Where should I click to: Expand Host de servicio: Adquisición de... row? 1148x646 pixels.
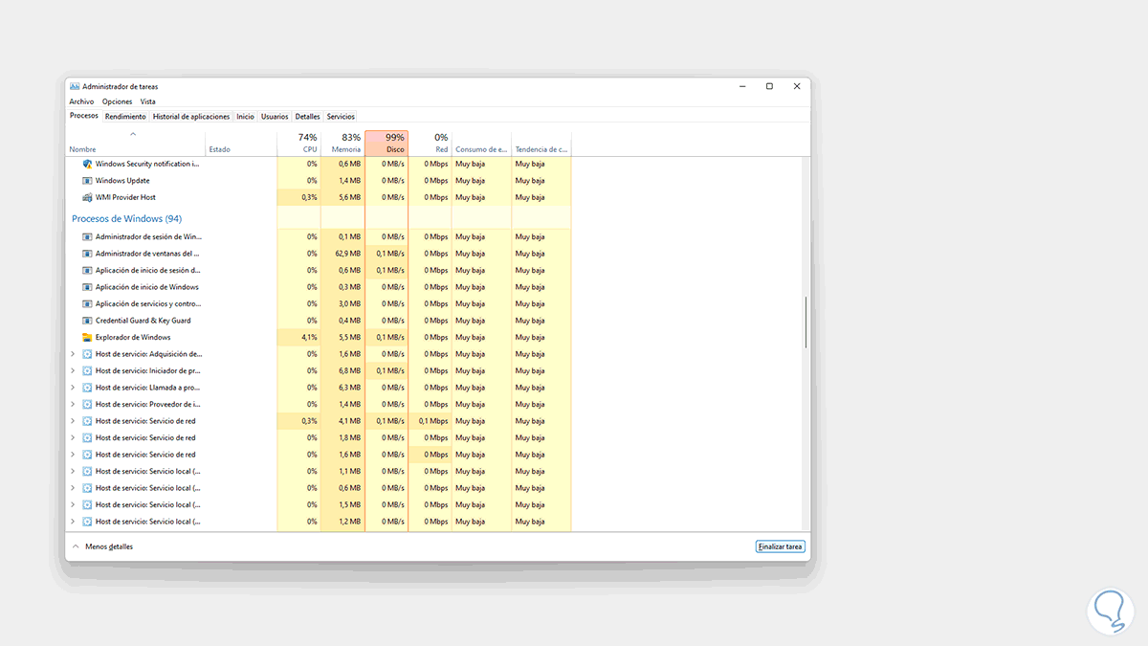73,354
